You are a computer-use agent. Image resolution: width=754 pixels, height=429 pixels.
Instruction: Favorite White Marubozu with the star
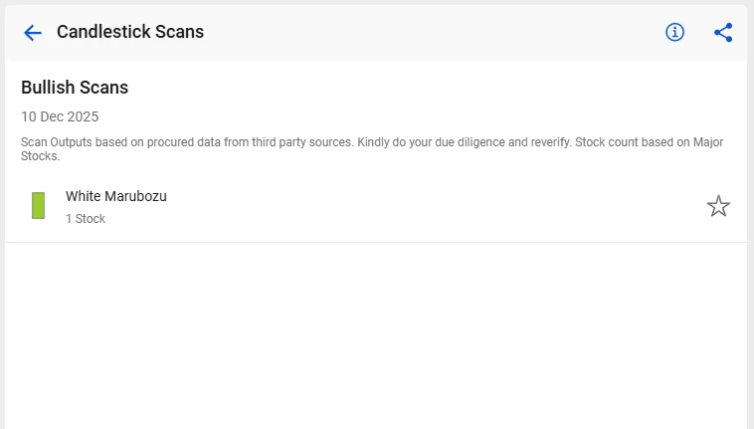tap(718, 207)
